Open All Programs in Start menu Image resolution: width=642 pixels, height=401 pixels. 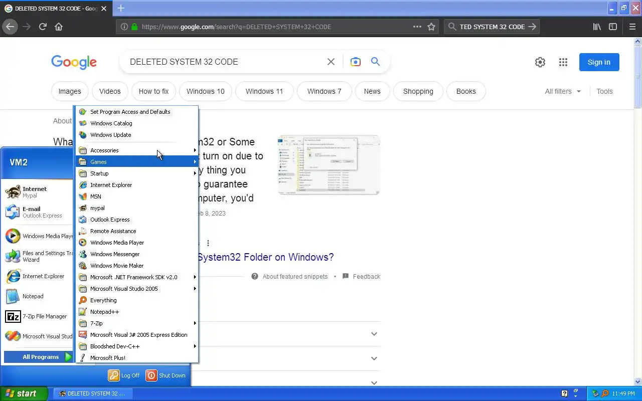(x=39, y=357)
